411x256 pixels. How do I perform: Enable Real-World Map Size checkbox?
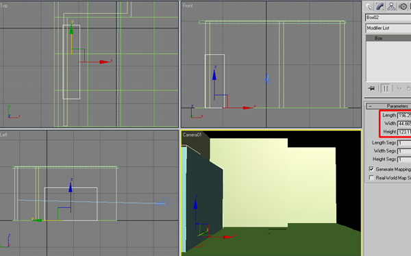pyautogui.click(x=371, y=178)
